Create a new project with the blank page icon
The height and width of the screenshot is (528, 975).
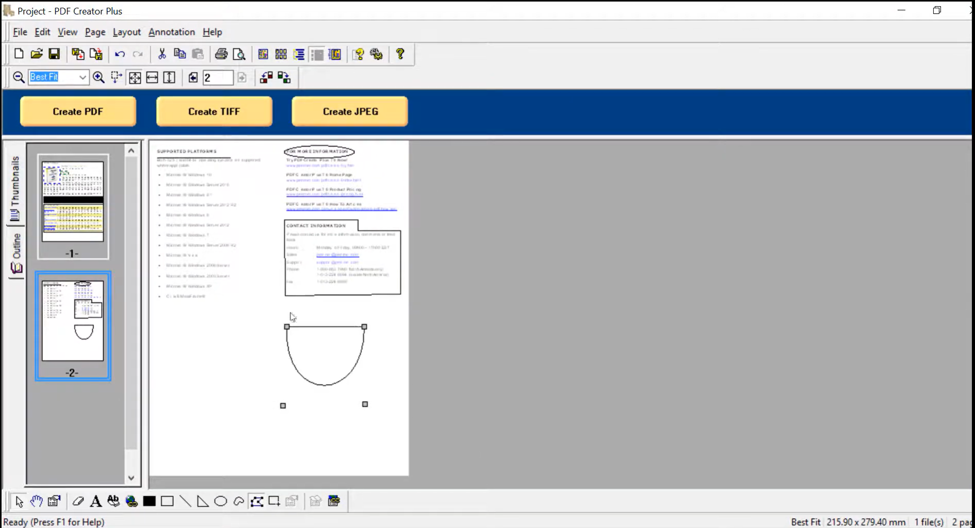pyautogui.click(x=19, y=54)
